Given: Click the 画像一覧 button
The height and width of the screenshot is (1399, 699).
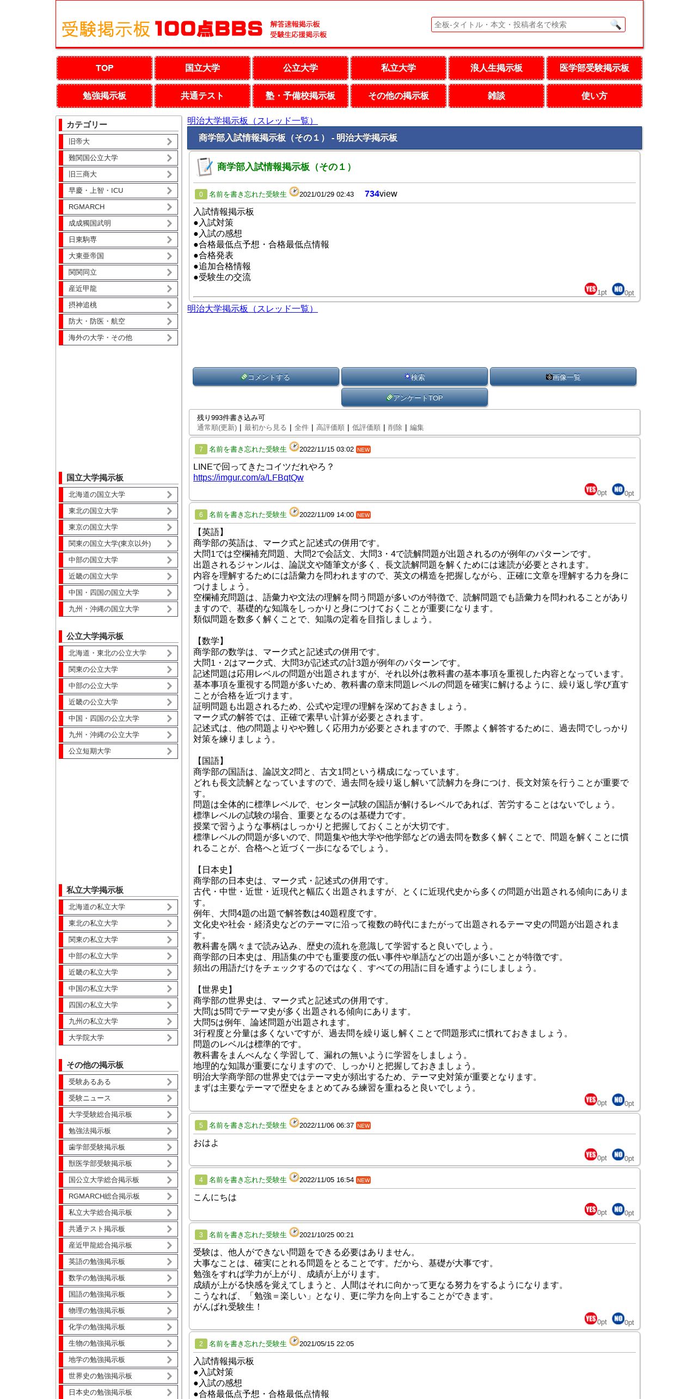Looking at the screenshot, I should coord(563,376).
